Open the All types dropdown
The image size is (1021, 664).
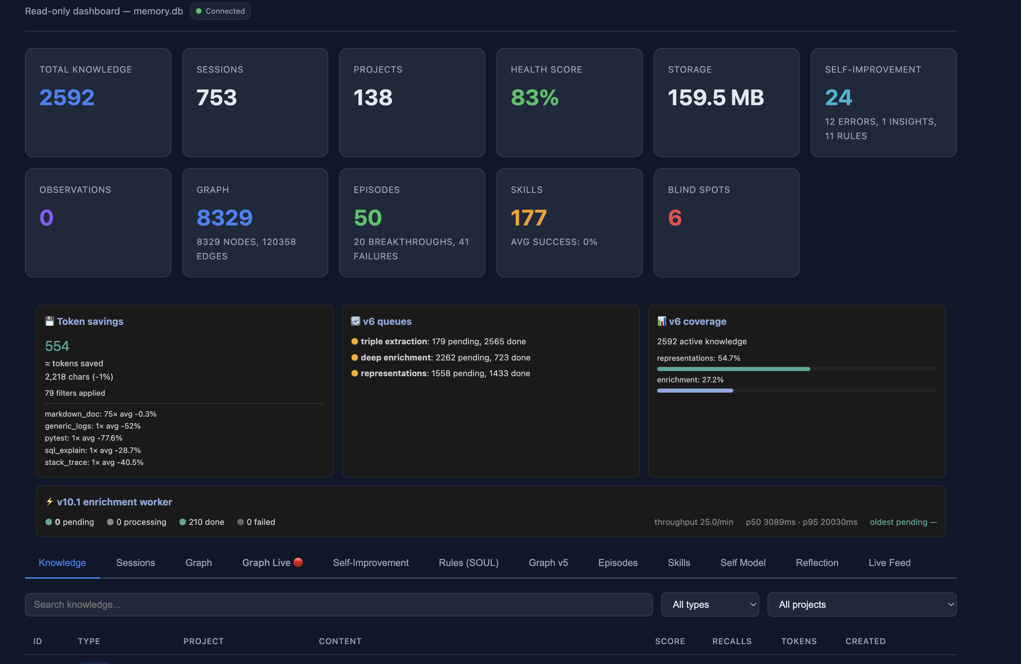coord(710,604)
